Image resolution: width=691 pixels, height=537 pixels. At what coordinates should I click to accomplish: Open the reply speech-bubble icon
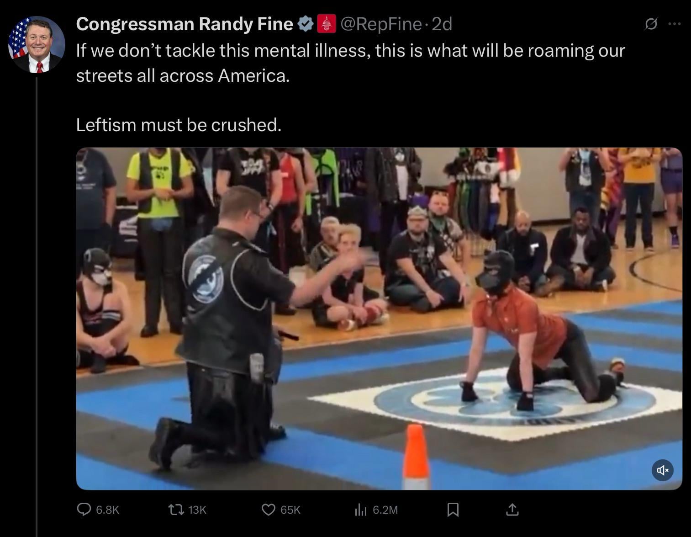click(84, 509)
